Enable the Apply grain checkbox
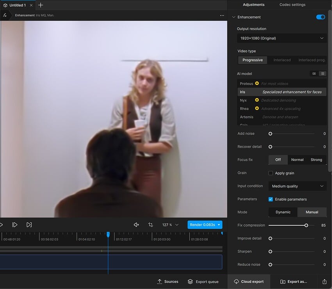The height and width of the screenshot is (289, 332). pos(271,173)
